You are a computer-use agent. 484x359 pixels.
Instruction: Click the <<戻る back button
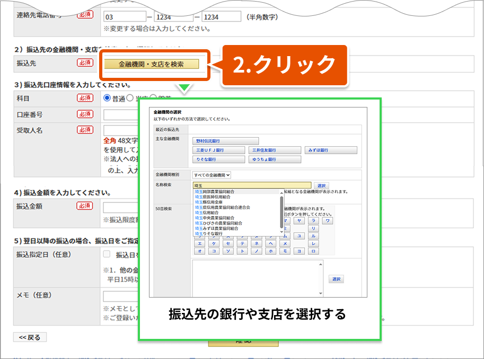point(30,337)
